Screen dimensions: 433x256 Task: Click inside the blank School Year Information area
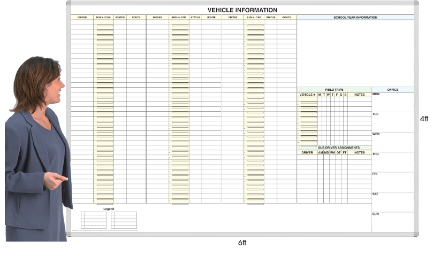click(355, 53)
